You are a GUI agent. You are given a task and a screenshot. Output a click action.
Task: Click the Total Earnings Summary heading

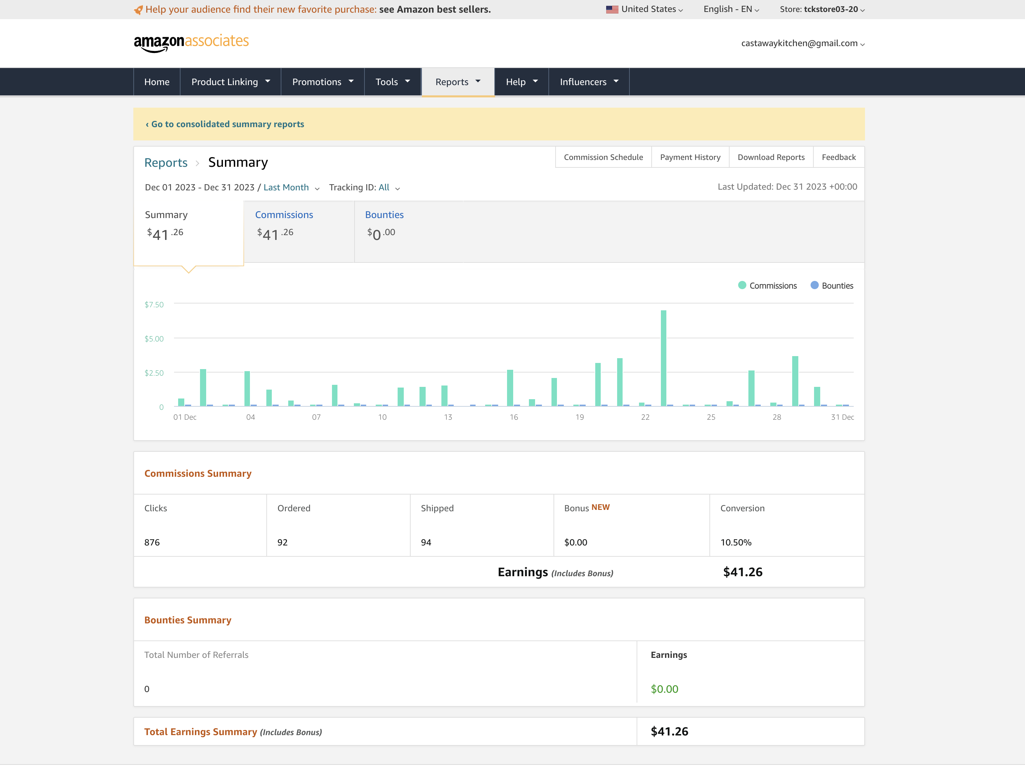233,732
